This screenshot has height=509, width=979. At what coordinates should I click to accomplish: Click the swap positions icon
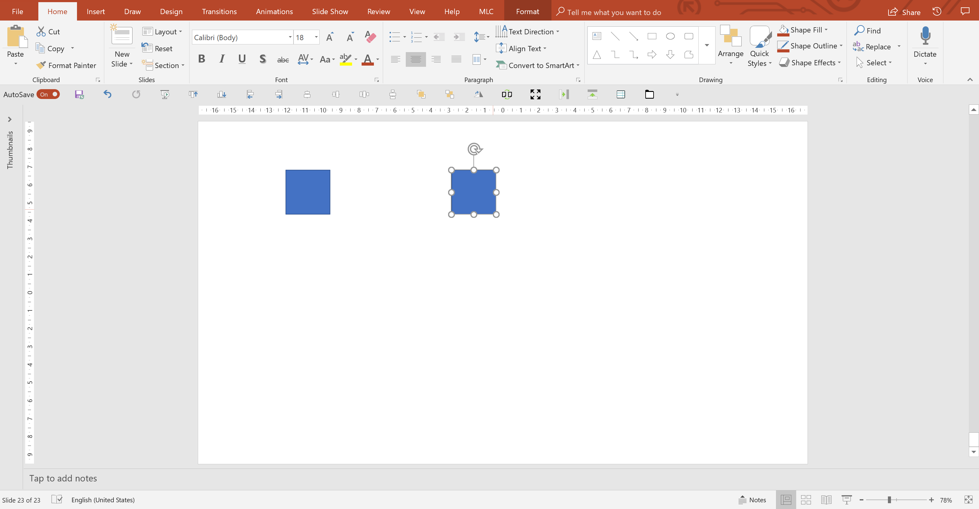tap(507, 94)
